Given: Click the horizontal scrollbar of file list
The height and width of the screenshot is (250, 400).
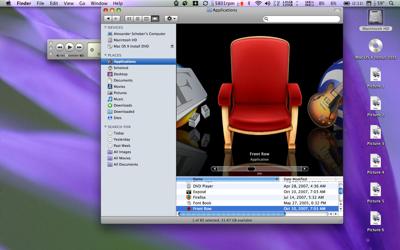Looking at the screenshot, I should tap(232, 214).
